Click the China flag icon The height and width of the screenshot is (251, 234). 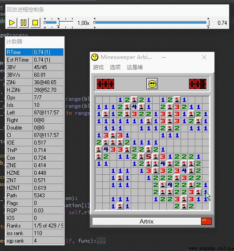(206, 221)
